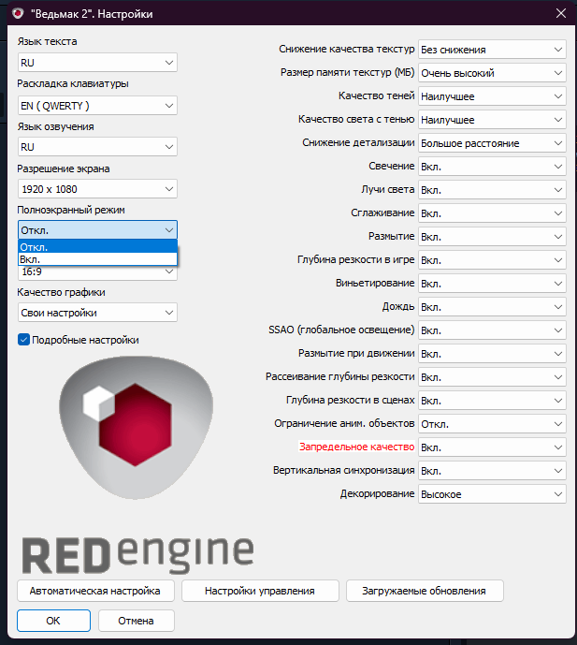Screen dimensions: 577x645
Task: Open the Свечение dropdown
Action: (x=492, y=167)
